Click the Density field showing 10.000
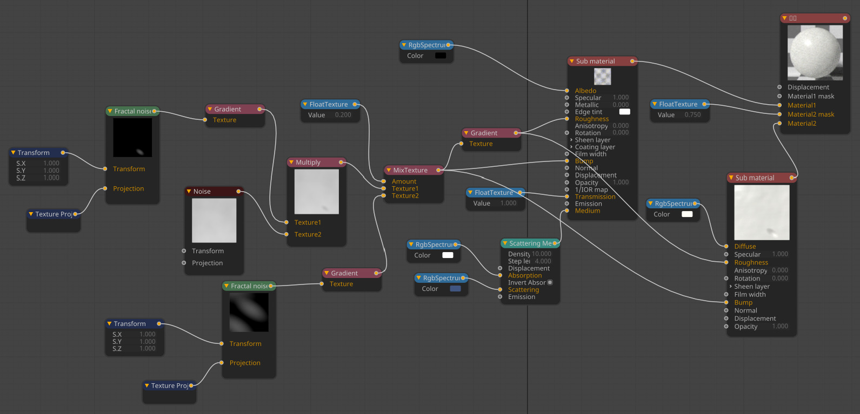The height and width of the screenshot is (414, 860). (x=541, y=254)
